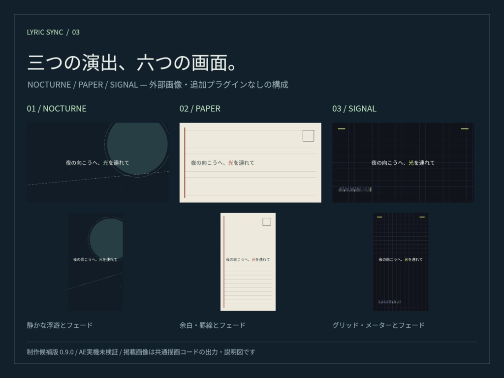
Task: Select the SIGNAL portrait preview thumbnail
Action: pyautogui.click(x=401, y=262)
